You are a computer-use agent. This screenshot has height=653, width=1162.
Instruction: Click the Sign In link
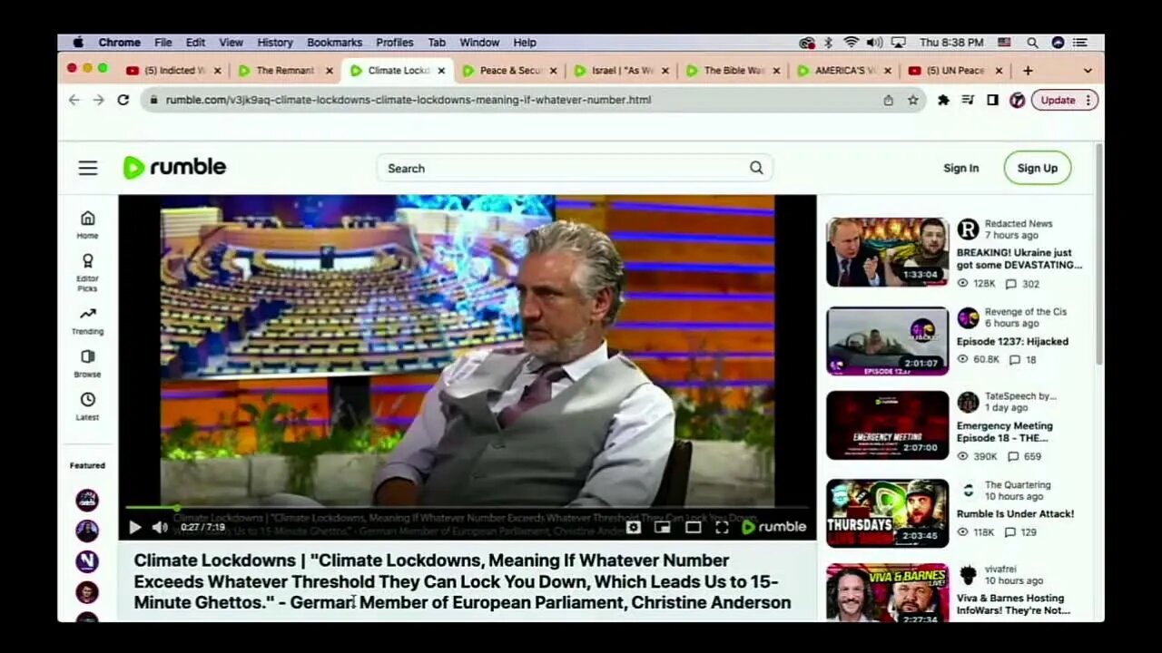point(960,168)
